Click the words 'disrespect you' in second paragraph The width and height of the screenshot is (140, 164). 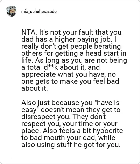(46, 117)
